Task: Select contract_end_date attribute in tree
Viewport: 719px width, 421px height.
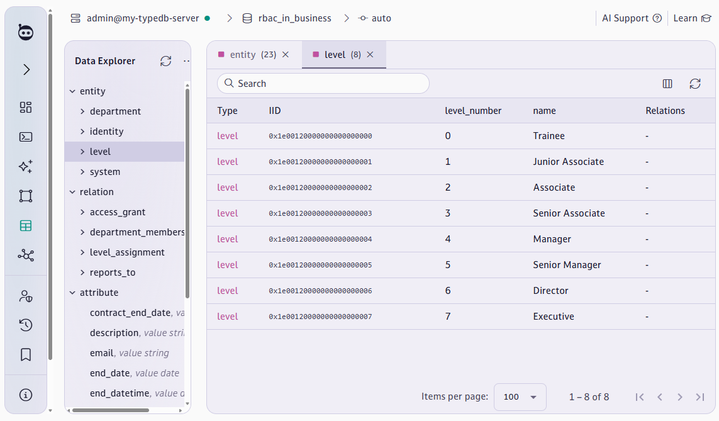Action: point(130,313)
